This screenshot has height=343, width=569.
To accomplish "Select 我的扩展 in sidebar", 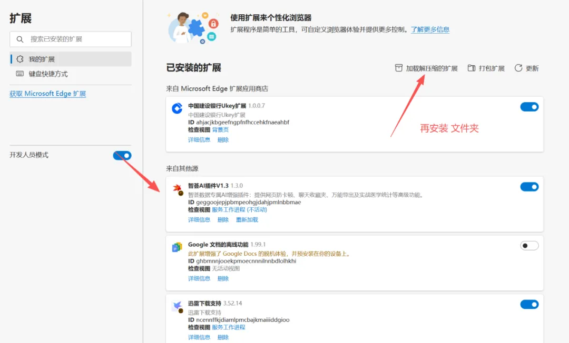I will (x=71, y=59).
